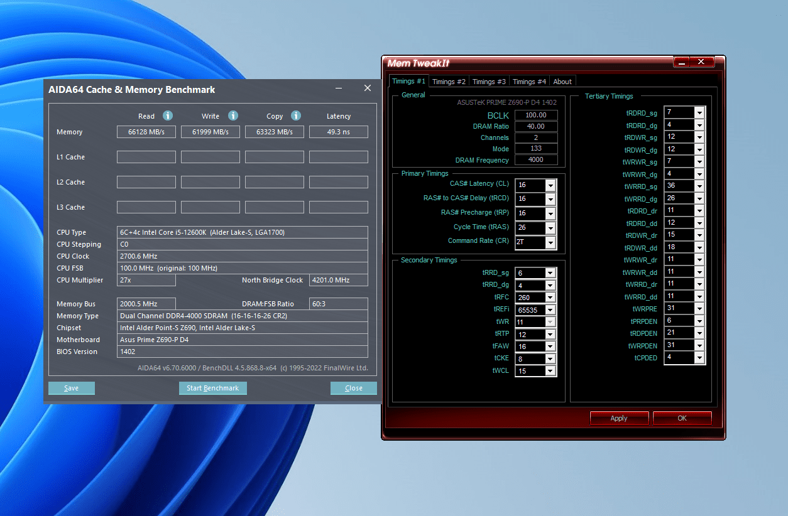Click North Bridge Clock value 4201.0 MHz
The height and width of the screenshot is (516, 788).
339,280
